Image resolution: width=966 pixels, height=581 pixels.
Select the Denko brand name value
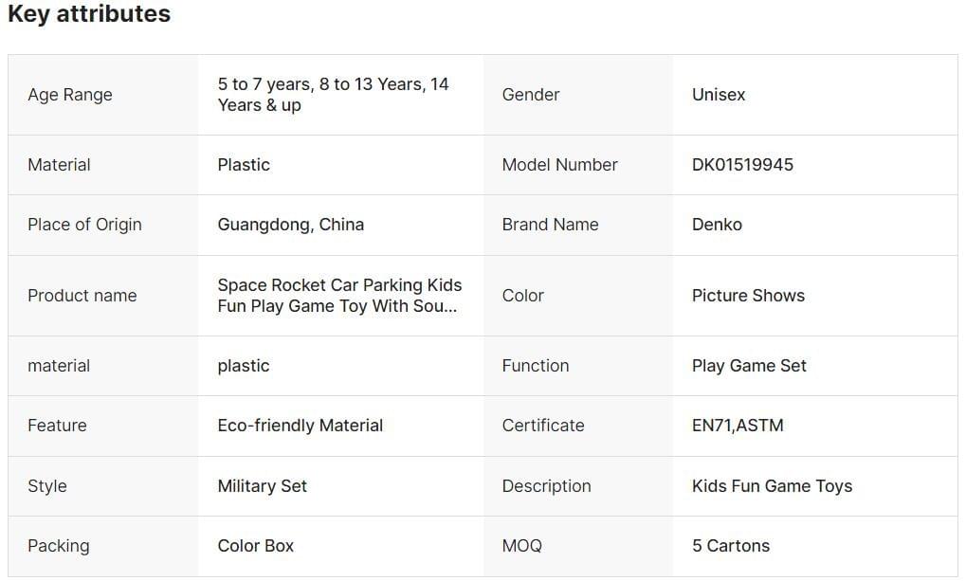click(x=717, y=225)
